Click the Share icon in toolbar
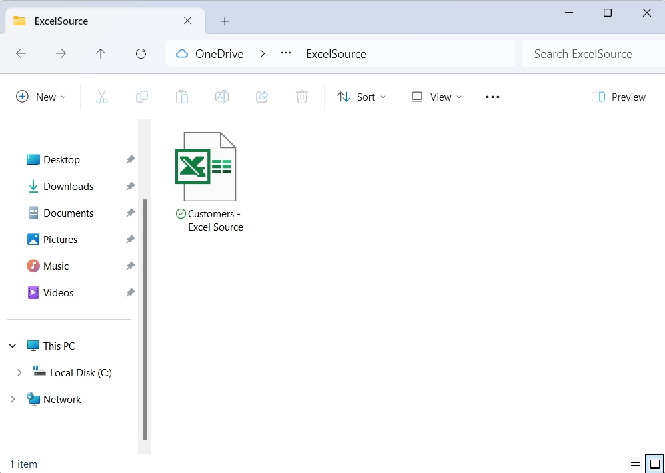The width and height of the screenshot is (665, 473). (262, 97)
